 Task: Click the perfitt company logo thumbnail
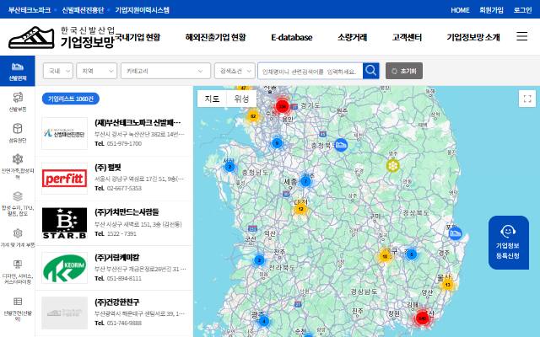[x=64, y=179]
